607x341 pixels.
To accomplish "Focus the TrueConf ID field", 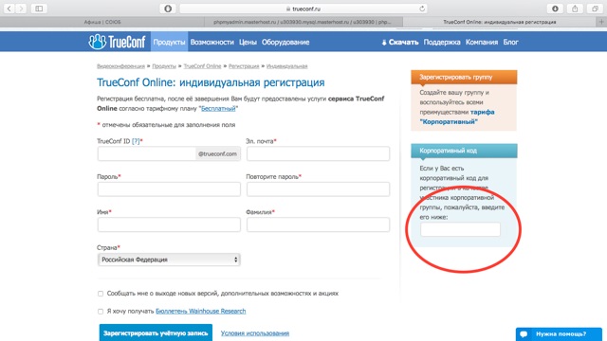I will pos(147,153).
